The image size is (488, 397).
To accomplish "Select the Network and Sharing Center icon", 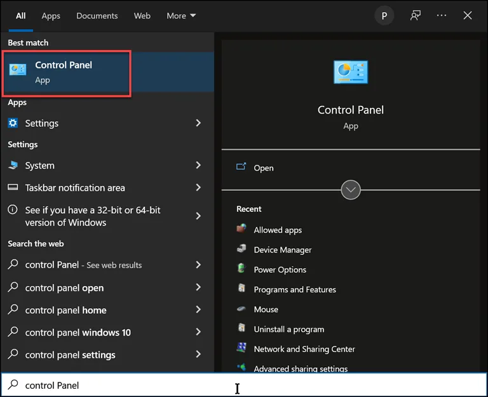I will pos(241,348).
